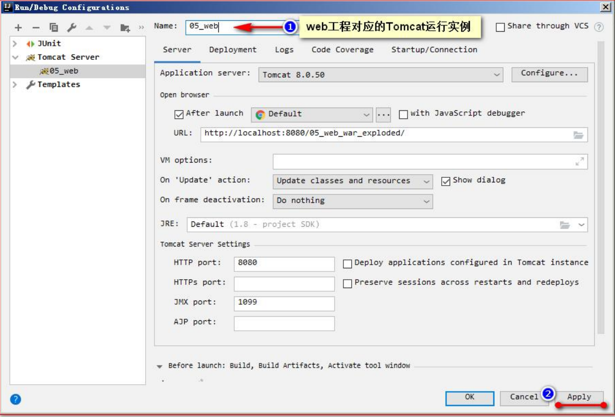Switch to the Code Coverage tab
The width and height of the screenshot is (615, 417).
(x=342, y=50)
